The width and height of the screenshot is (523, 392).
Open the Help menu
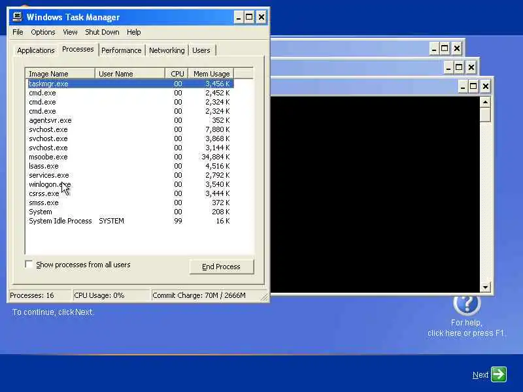134,32
